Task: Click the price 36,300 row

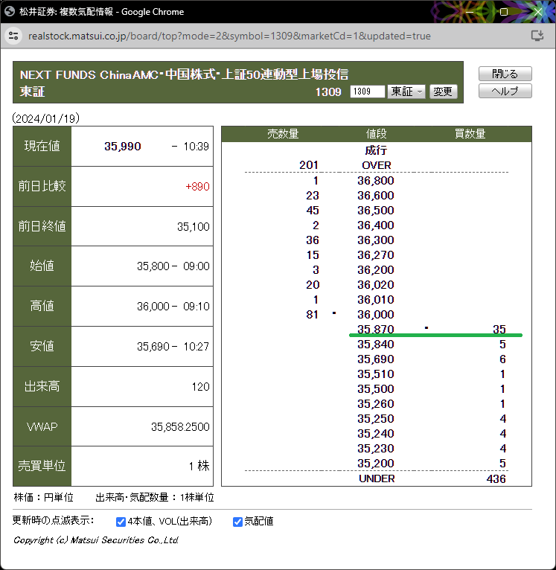Action: pos(376,240)
